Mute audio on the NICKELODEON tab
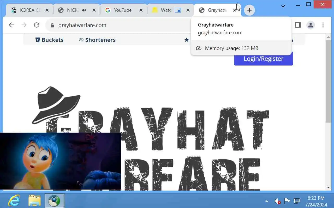The height and width of the screenshot is (208, 334). [84, 10]
